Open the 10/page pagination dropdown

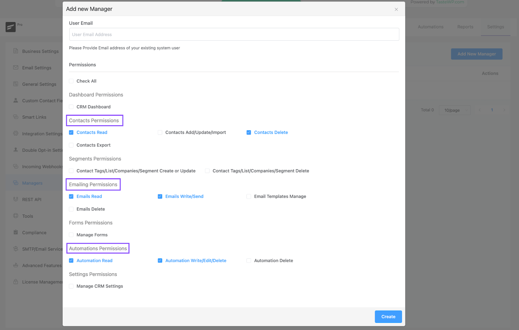[x=454, y=110]
